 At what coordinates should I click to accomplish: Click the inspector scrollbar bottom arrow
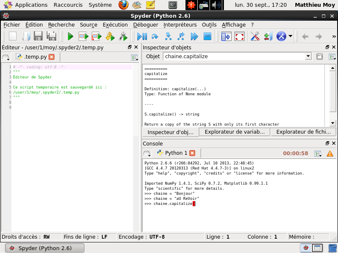[333, 123]
